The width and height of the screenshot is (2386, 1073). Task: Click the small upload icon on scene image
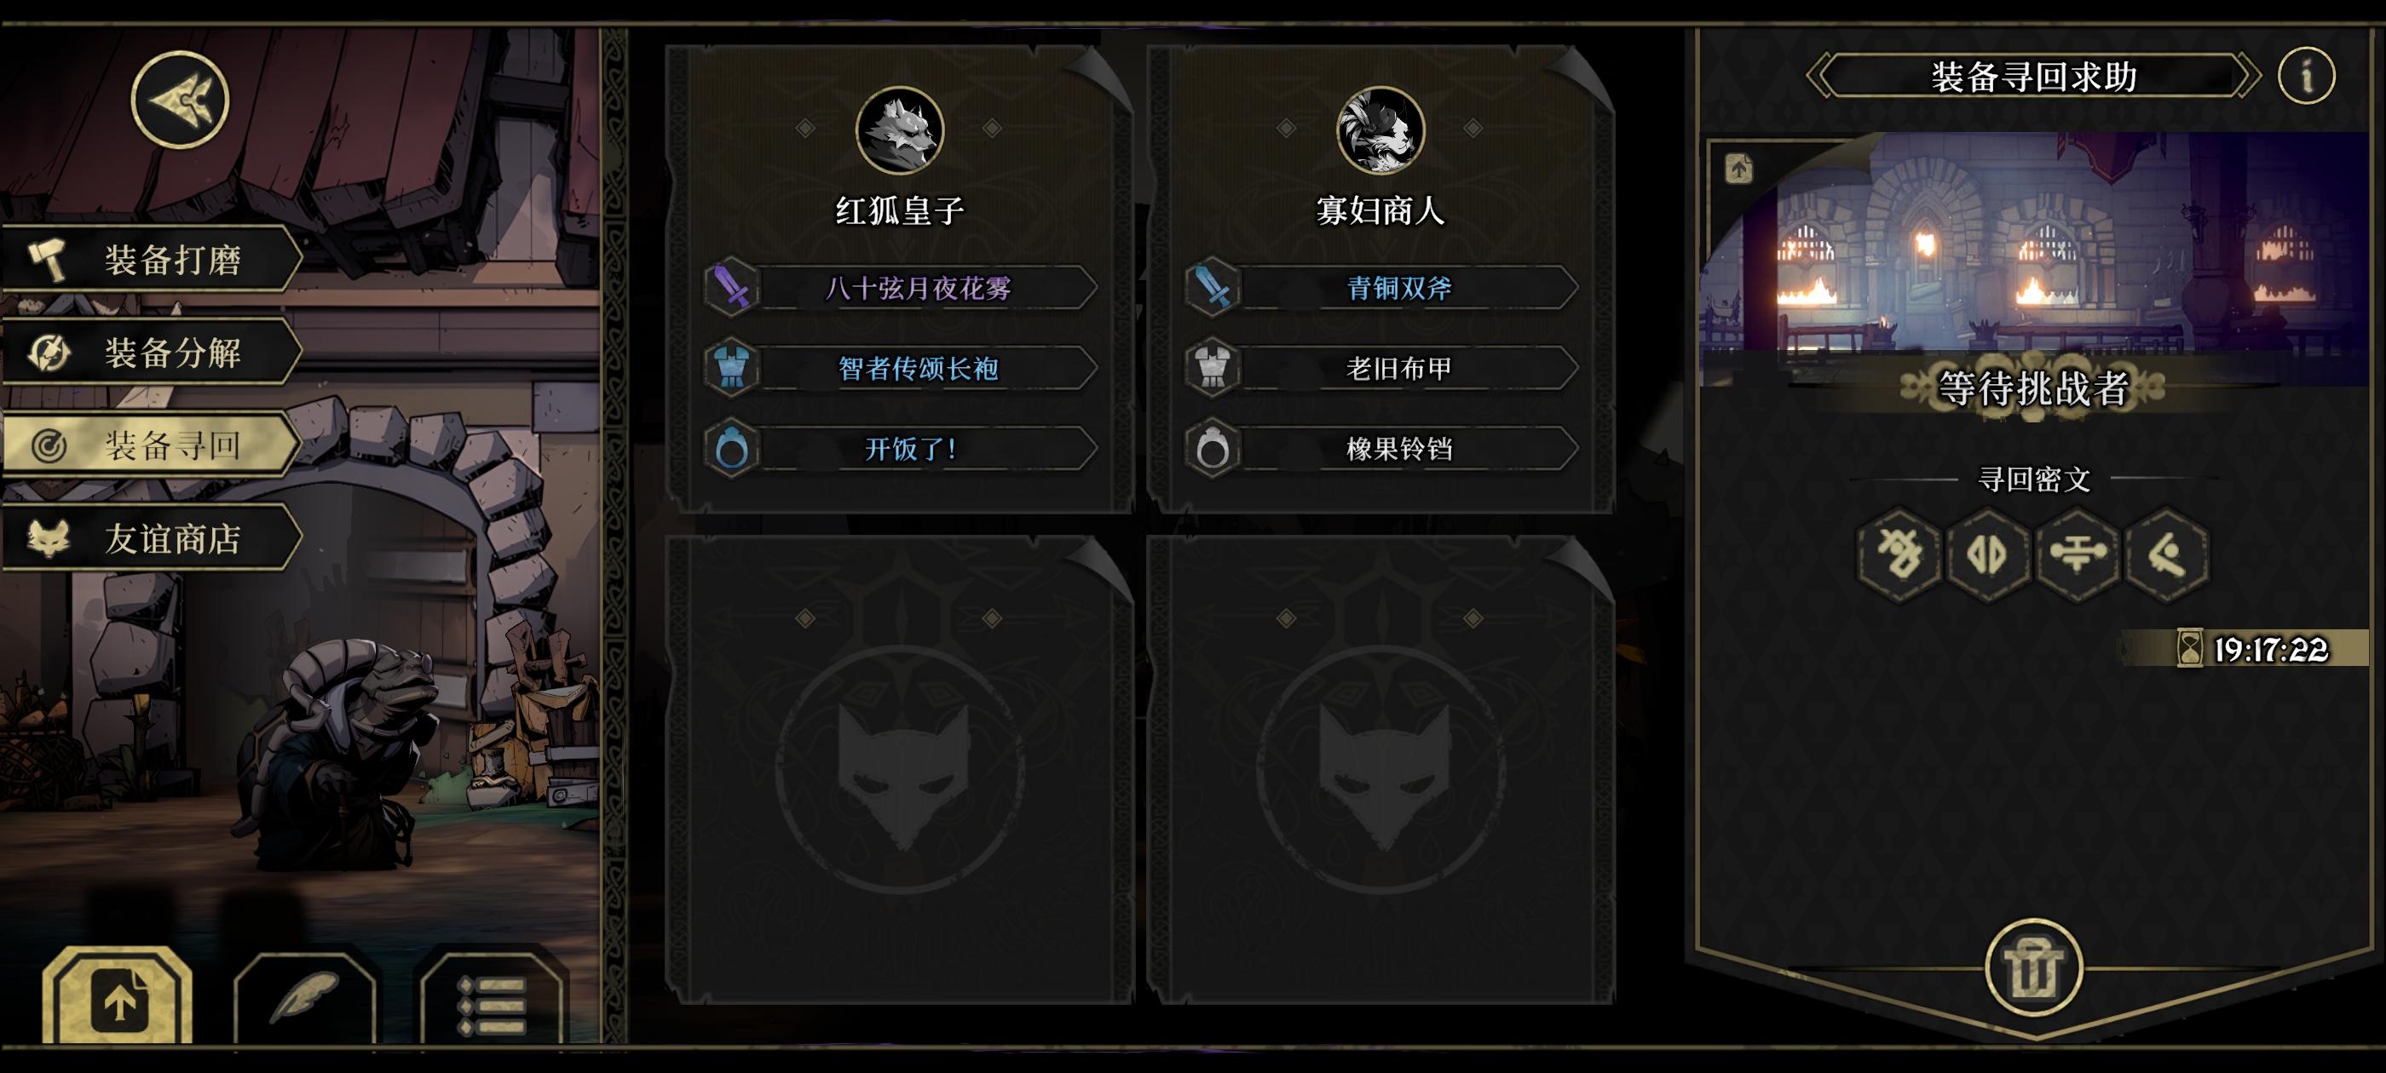[1738, 169]
